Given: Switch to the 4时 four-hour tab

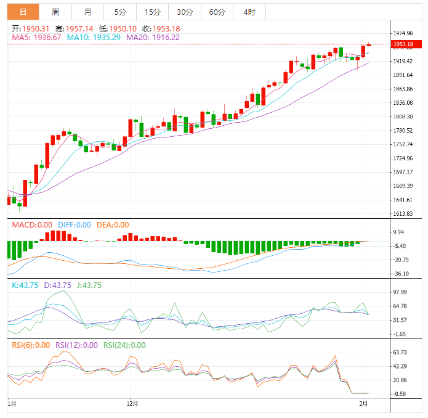Looking at the screenshot, I should click(x=249, y=12).
